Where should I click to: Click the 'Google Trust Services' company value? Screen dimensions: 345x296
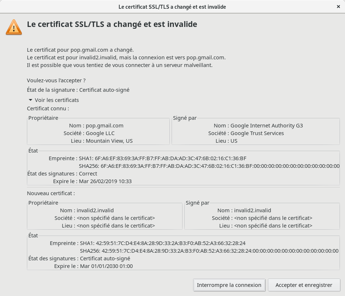(257, 133)
